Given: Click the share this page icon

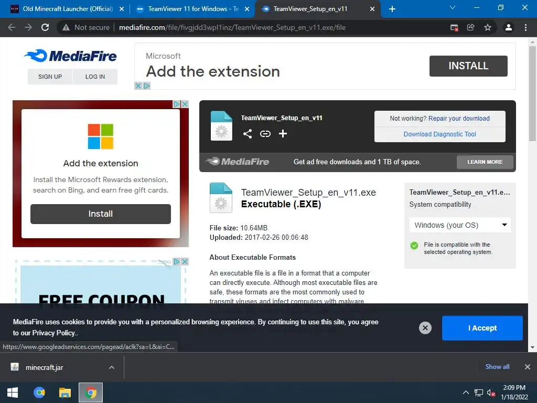Looking at the screenshot, I should (471, 27).
